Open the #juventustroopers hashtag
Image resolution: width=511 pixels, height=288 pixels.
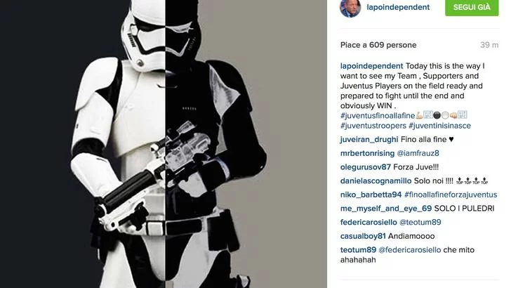click(x=373, y=126)
